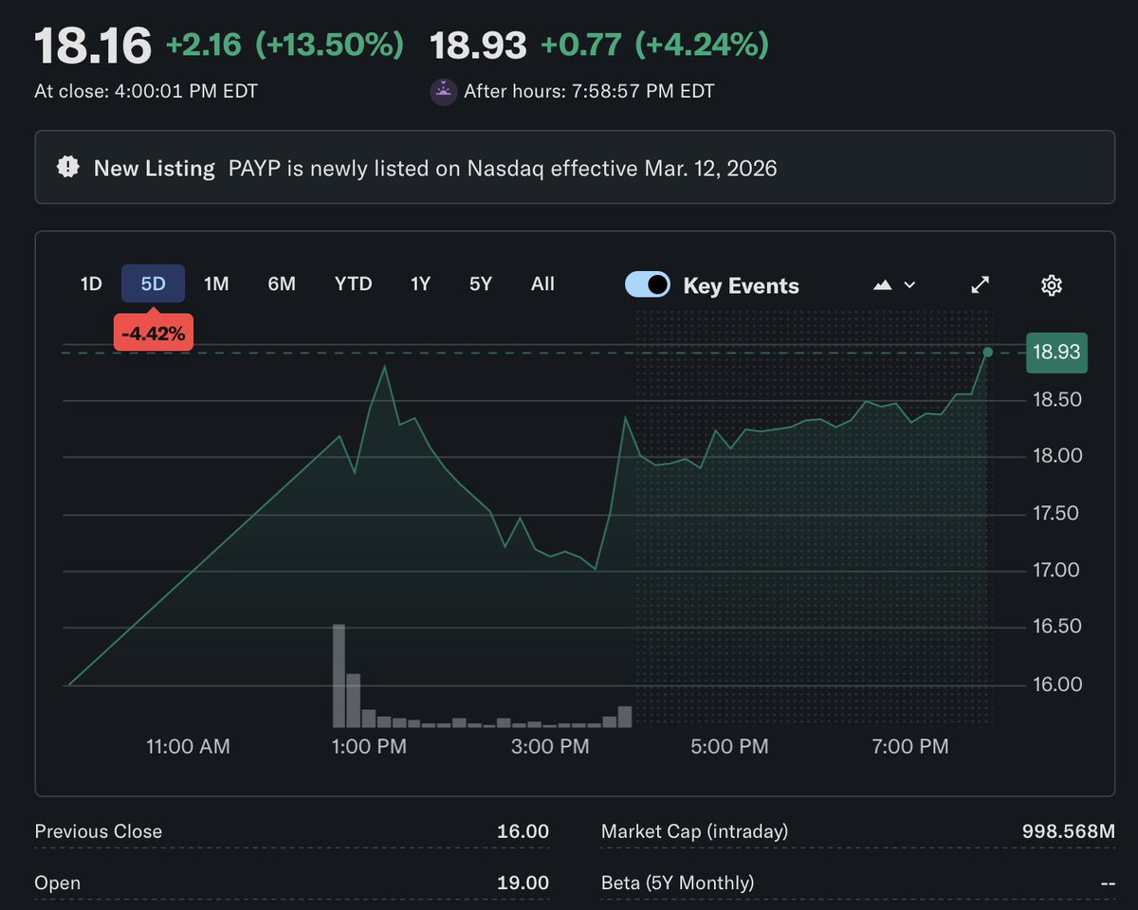Show the 5Y chart range
Screen dimensions: 1138x910
coord(481,283)
